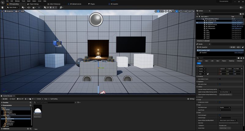The width and height of the screenshot is (245, 131).
Task: Select BP_DepthControls in the Outliner
Action: (x=211, y=21)
